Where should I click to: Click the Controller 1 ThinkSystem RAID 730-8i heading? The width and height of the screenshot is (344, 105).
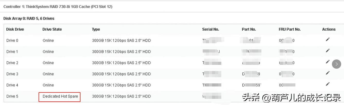tap(58, 7)
